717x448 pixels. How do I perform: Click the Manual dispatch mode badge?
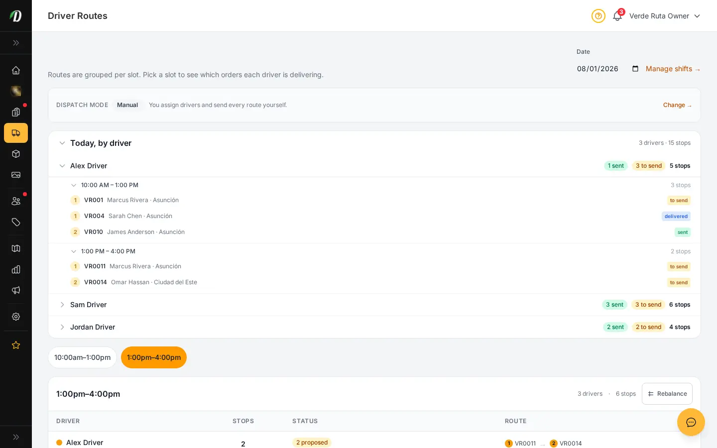click(x=127, y=105)
